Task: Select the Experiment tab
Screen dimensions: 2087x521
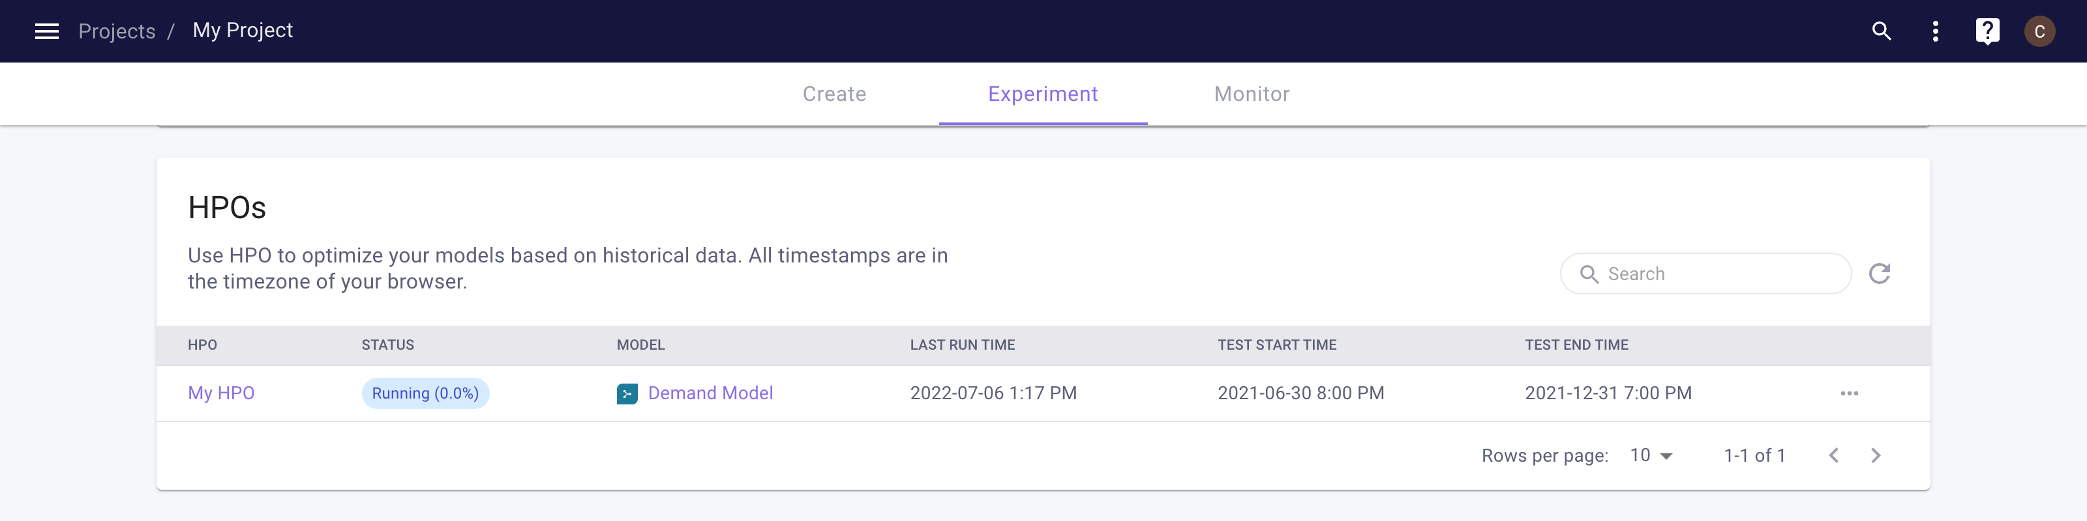Action: tap(1043, 94)
